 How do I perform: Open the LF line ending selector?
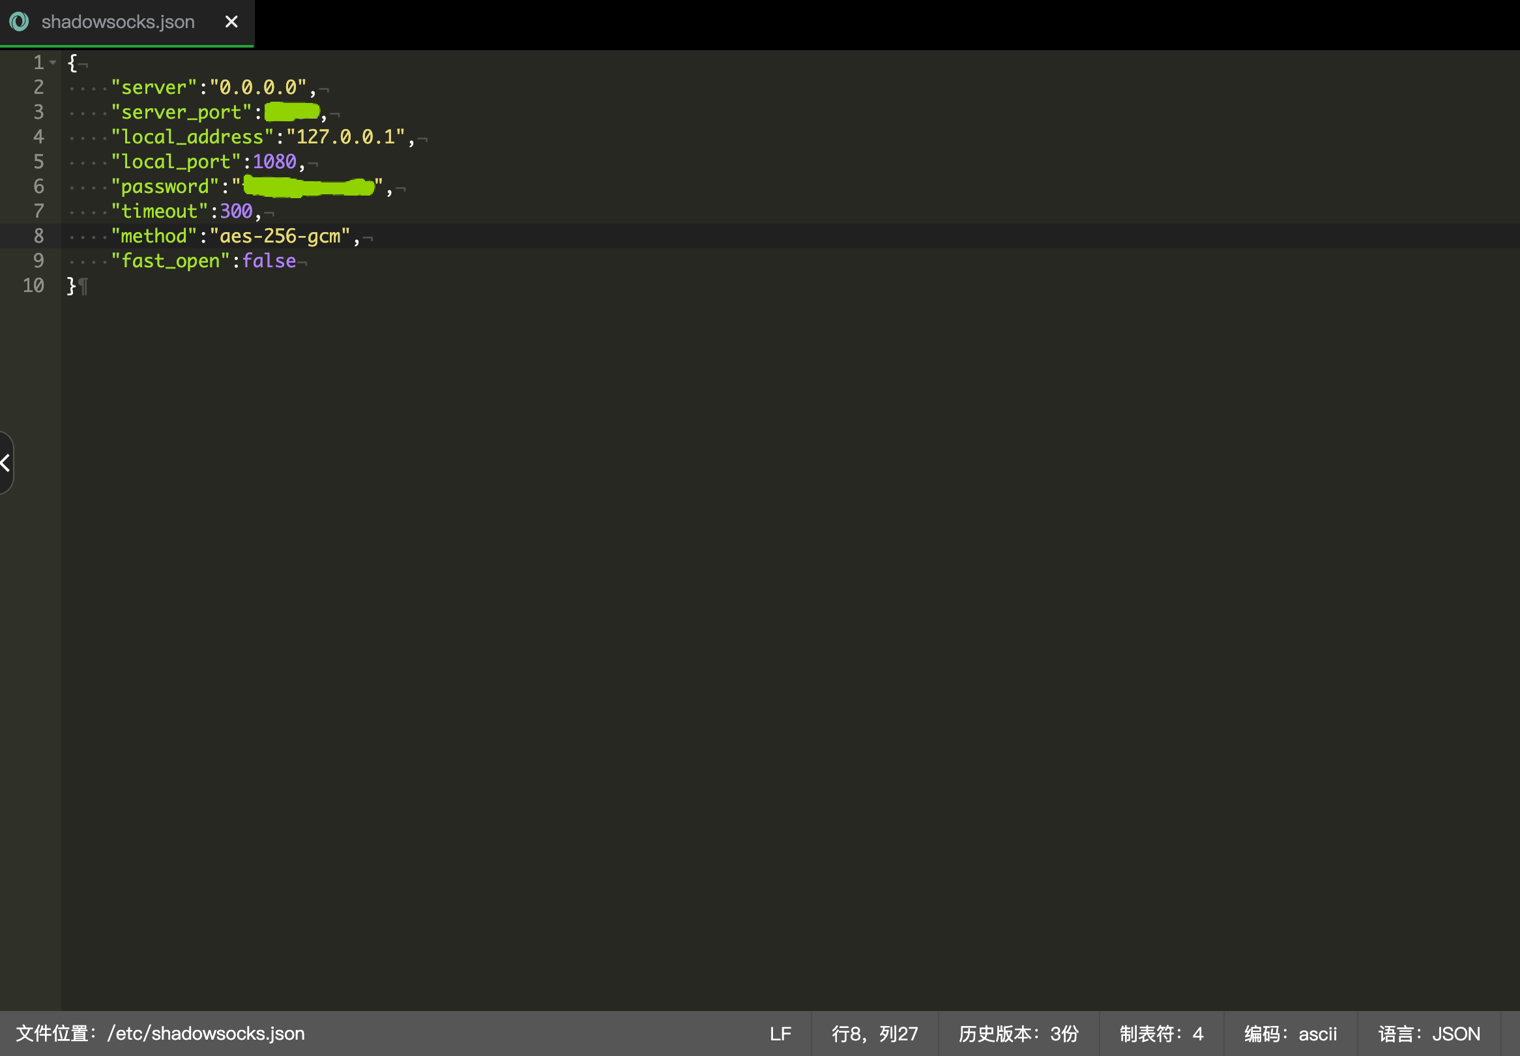(780, 1033)
